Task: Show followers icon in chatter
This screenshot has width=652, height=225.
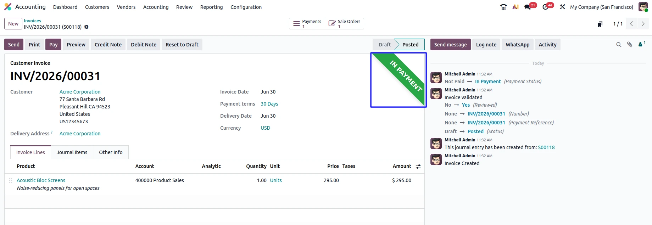Action: click(x=642, y=44)
